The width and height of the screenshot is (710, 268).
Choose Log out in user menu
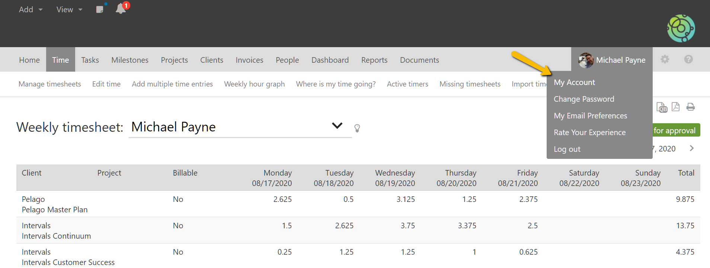[x=567, y=149]
